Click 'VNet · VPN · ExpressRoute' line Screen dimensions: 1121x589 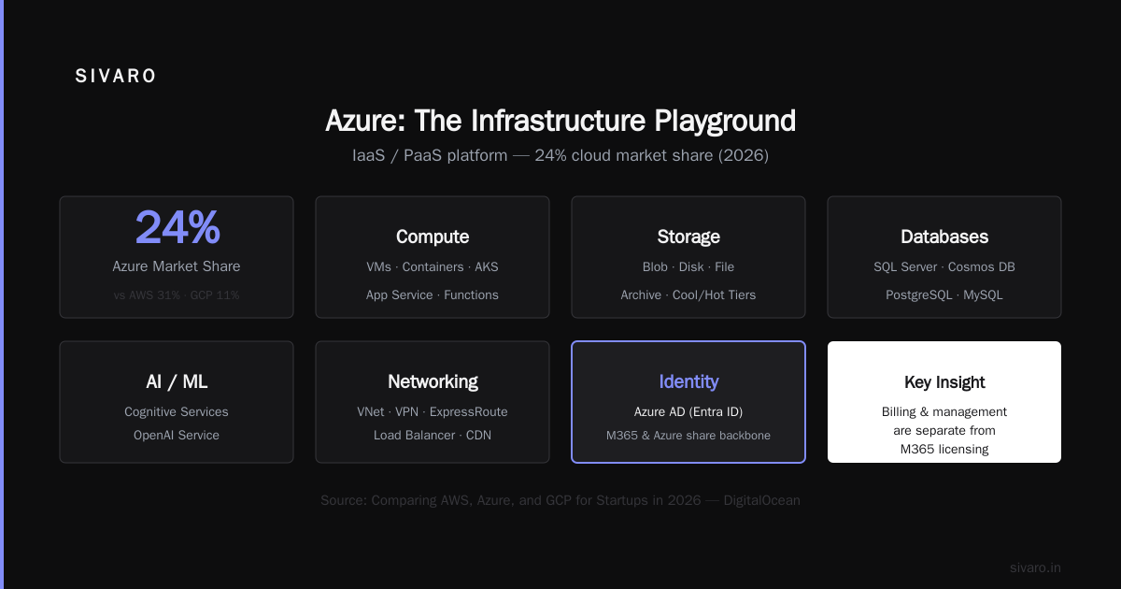tap(433, 411)
